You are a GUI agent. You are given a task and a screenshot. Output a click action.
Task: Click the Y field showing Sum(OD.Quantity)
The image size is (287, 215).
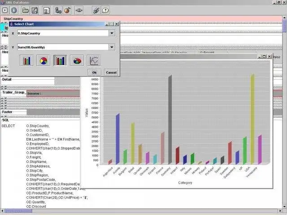tap(63, 47)
